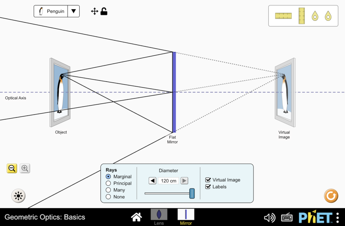345x226 pixels.
Task: Open the PhET options menu
Action: pyautogui.click(x=337, y=218)
